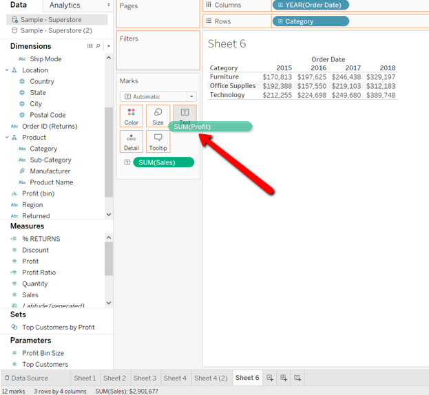Click the database icon of Sample - Superstore (2)
This screenshot has height=395, width=429.
[x=14, y=30]
